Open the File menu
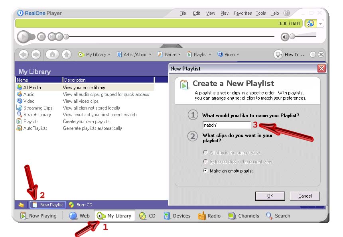Screen dimensions: 343x237 pyautogui.click(x=183, y=13)
